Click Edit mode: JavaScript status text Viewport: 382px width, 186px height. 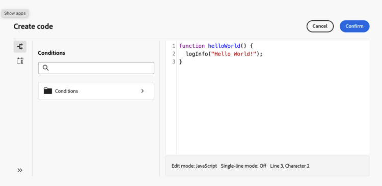tap(194, 166)
